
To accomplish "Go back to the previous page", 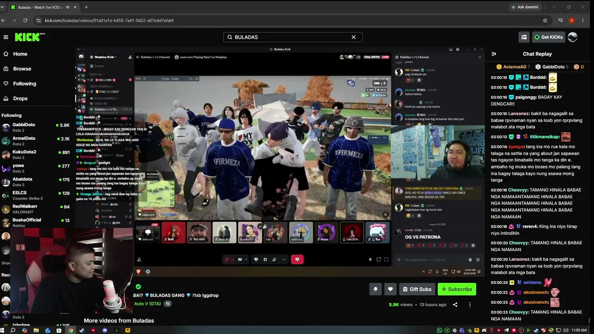I will click(3, 20).
